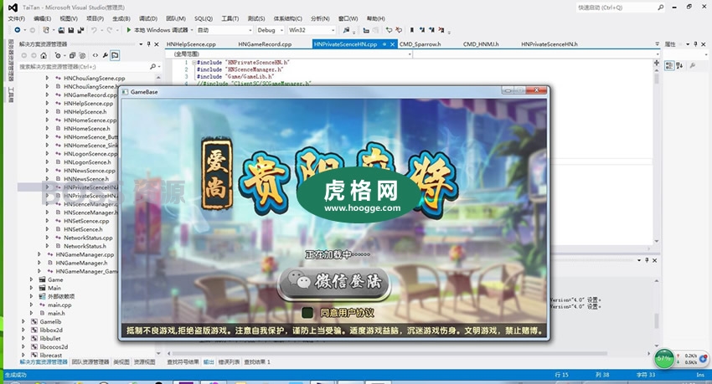712x384 pixels.
Task: Select NetworkStatus.cpp in the tree
Action: tap(88, 238)
